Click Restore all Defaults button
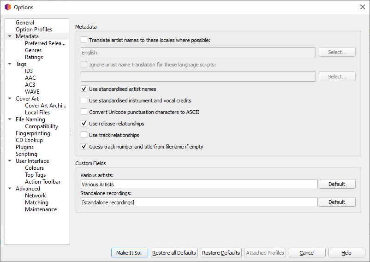The image size is (370, 262). [x=174, y=253]
